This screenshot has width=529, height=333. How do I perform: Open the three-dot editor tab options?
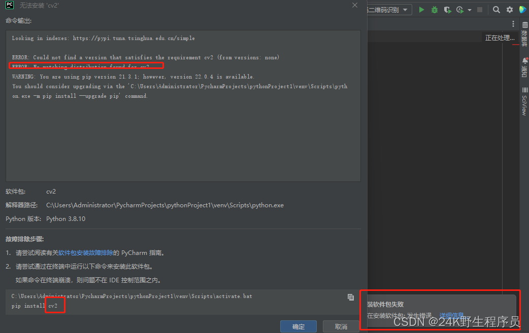[513, 24]
